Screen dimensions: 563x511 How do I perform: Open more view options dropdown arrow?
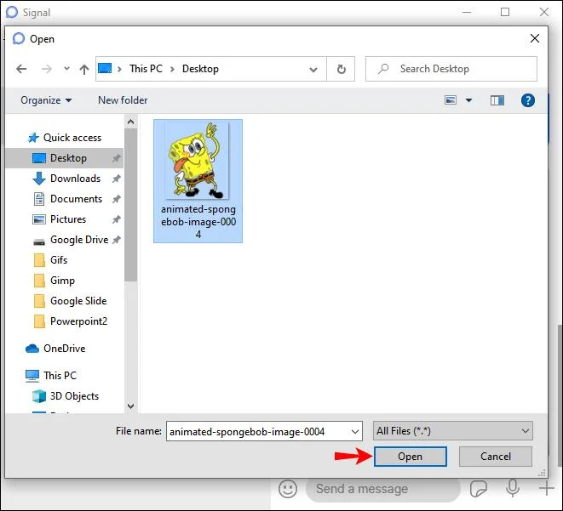[469, 100]
